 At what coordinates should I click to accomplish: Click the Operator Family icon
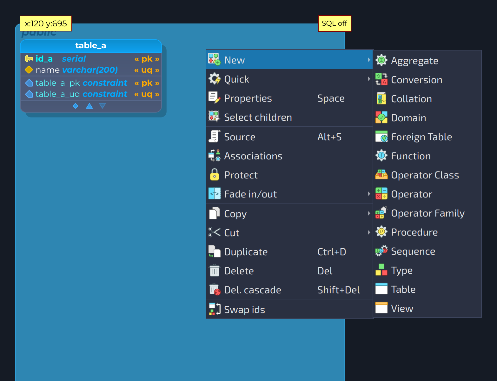point(381,213)
